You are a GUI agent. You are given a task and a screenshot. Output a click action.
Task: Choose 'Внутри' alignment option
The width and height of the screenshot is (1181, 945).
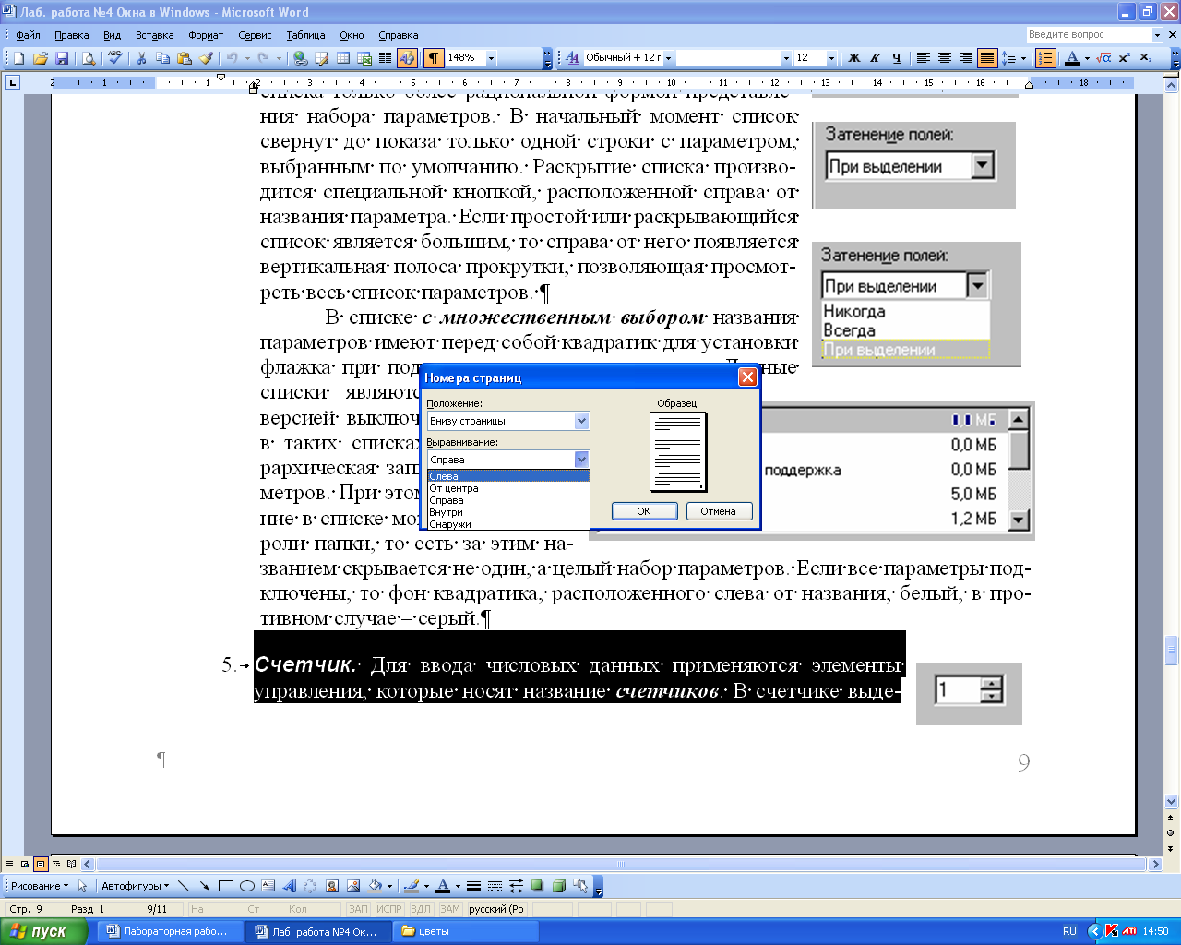coord(508,512)
